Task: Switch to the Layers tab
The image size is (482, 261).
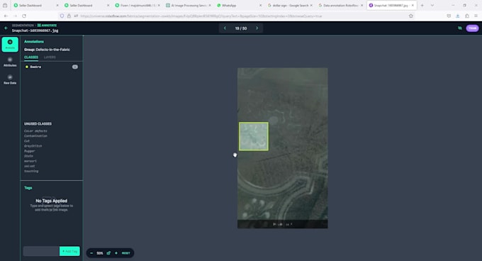Action: tap(50, 57)
